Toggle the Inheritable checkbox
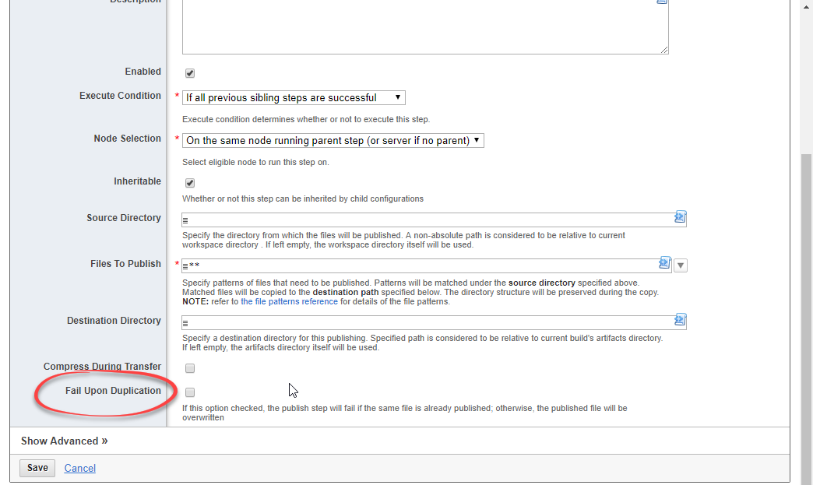The height and width of the screenshot is (485, 813). 190,183
